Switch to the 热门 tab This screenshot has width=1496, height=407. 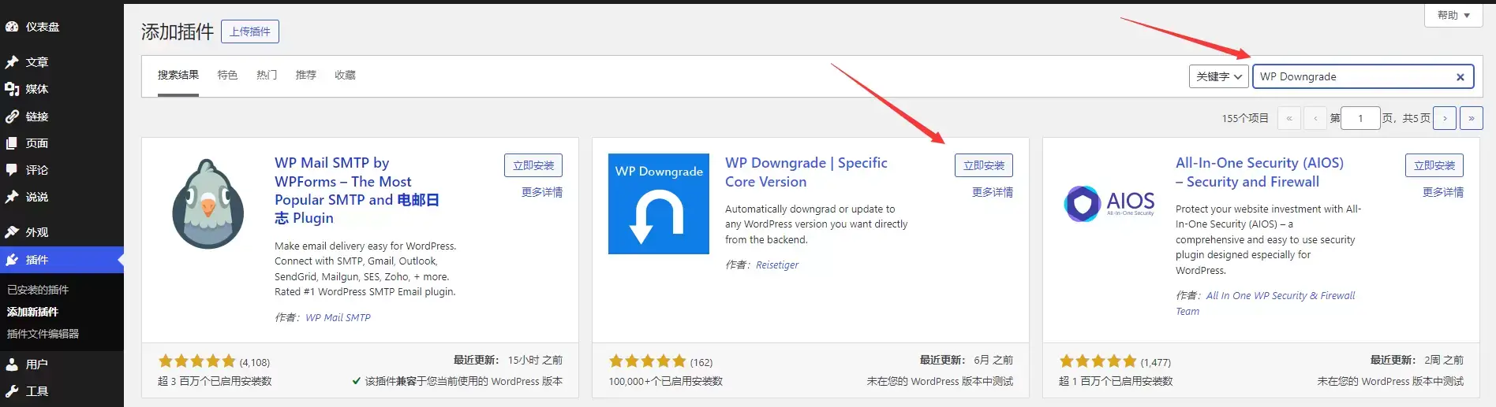pos(267,75)
